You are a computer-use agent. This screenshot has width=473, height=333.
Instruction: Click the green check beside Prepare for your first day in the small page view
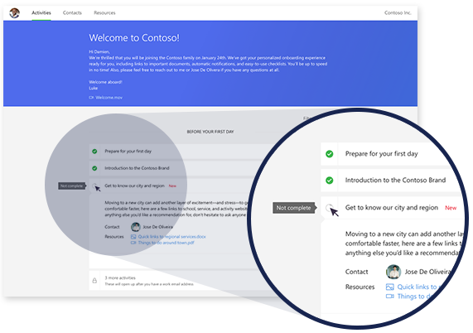click(94, 151)
